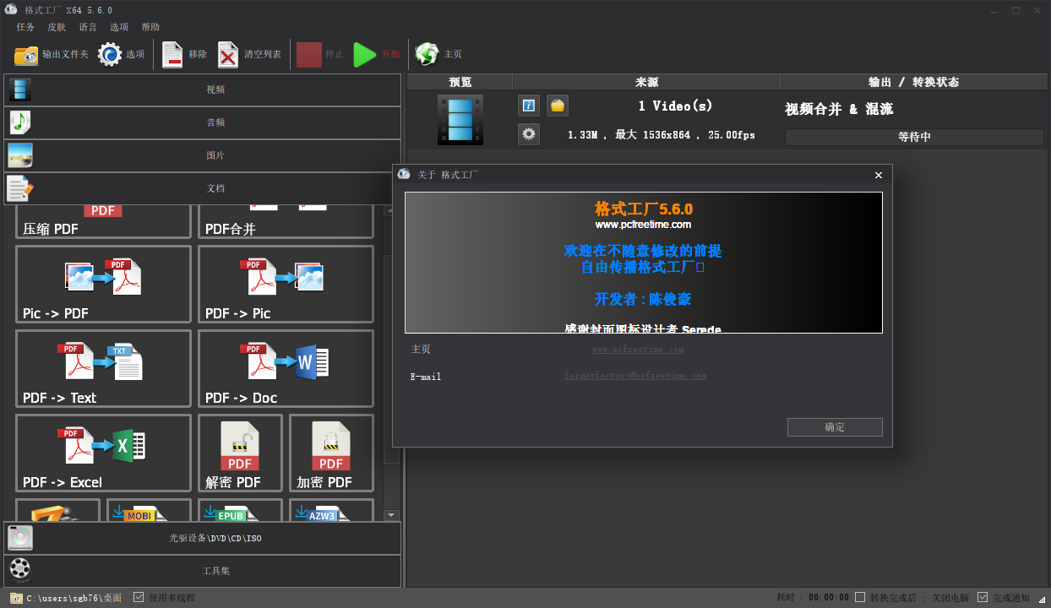The image size is (1051, 608).
Task: Click the output folder icon in status bar
Action: click(16, 598)
